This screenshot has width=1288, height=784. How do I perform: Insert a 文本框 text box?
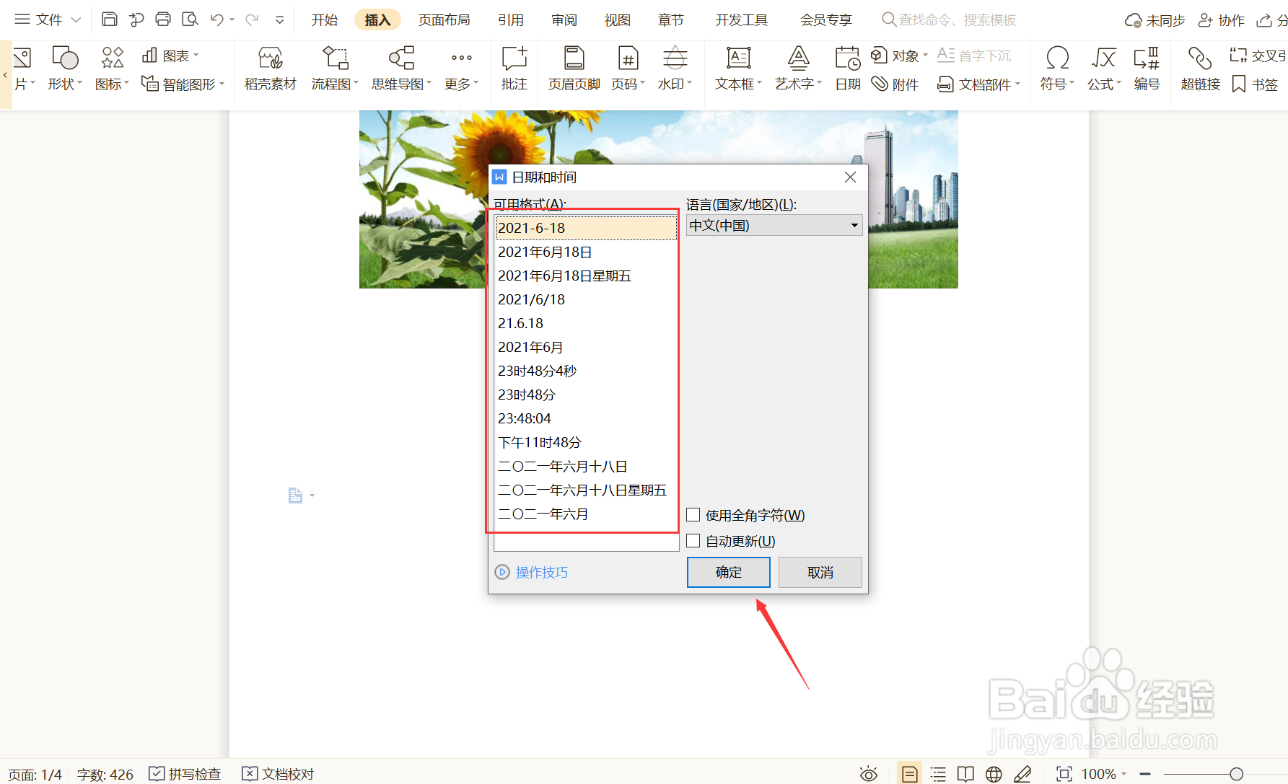738,69
